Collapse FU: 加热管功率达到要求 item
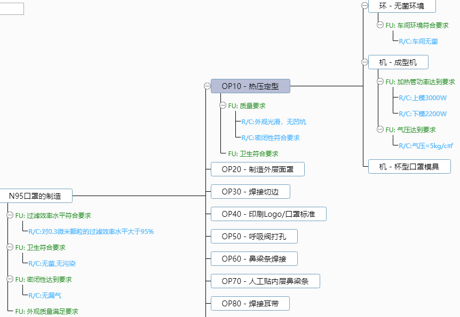This screenshot has width=460, height=317. [x=380, y=82]
